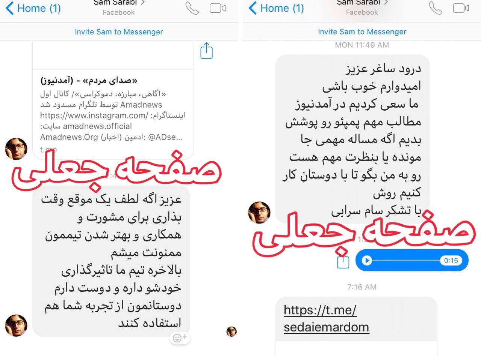This screenshot has width=481, height=360.
Task: Open the t.me/sedaiemardom link
Action: tap(326, 318)
